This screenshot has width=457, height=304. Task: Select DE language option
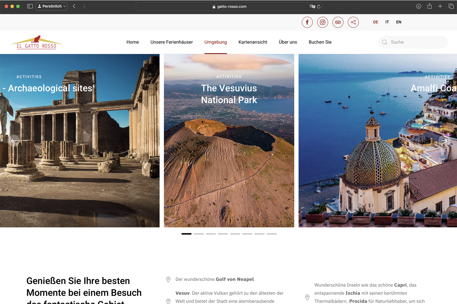(x=376, y=22)
